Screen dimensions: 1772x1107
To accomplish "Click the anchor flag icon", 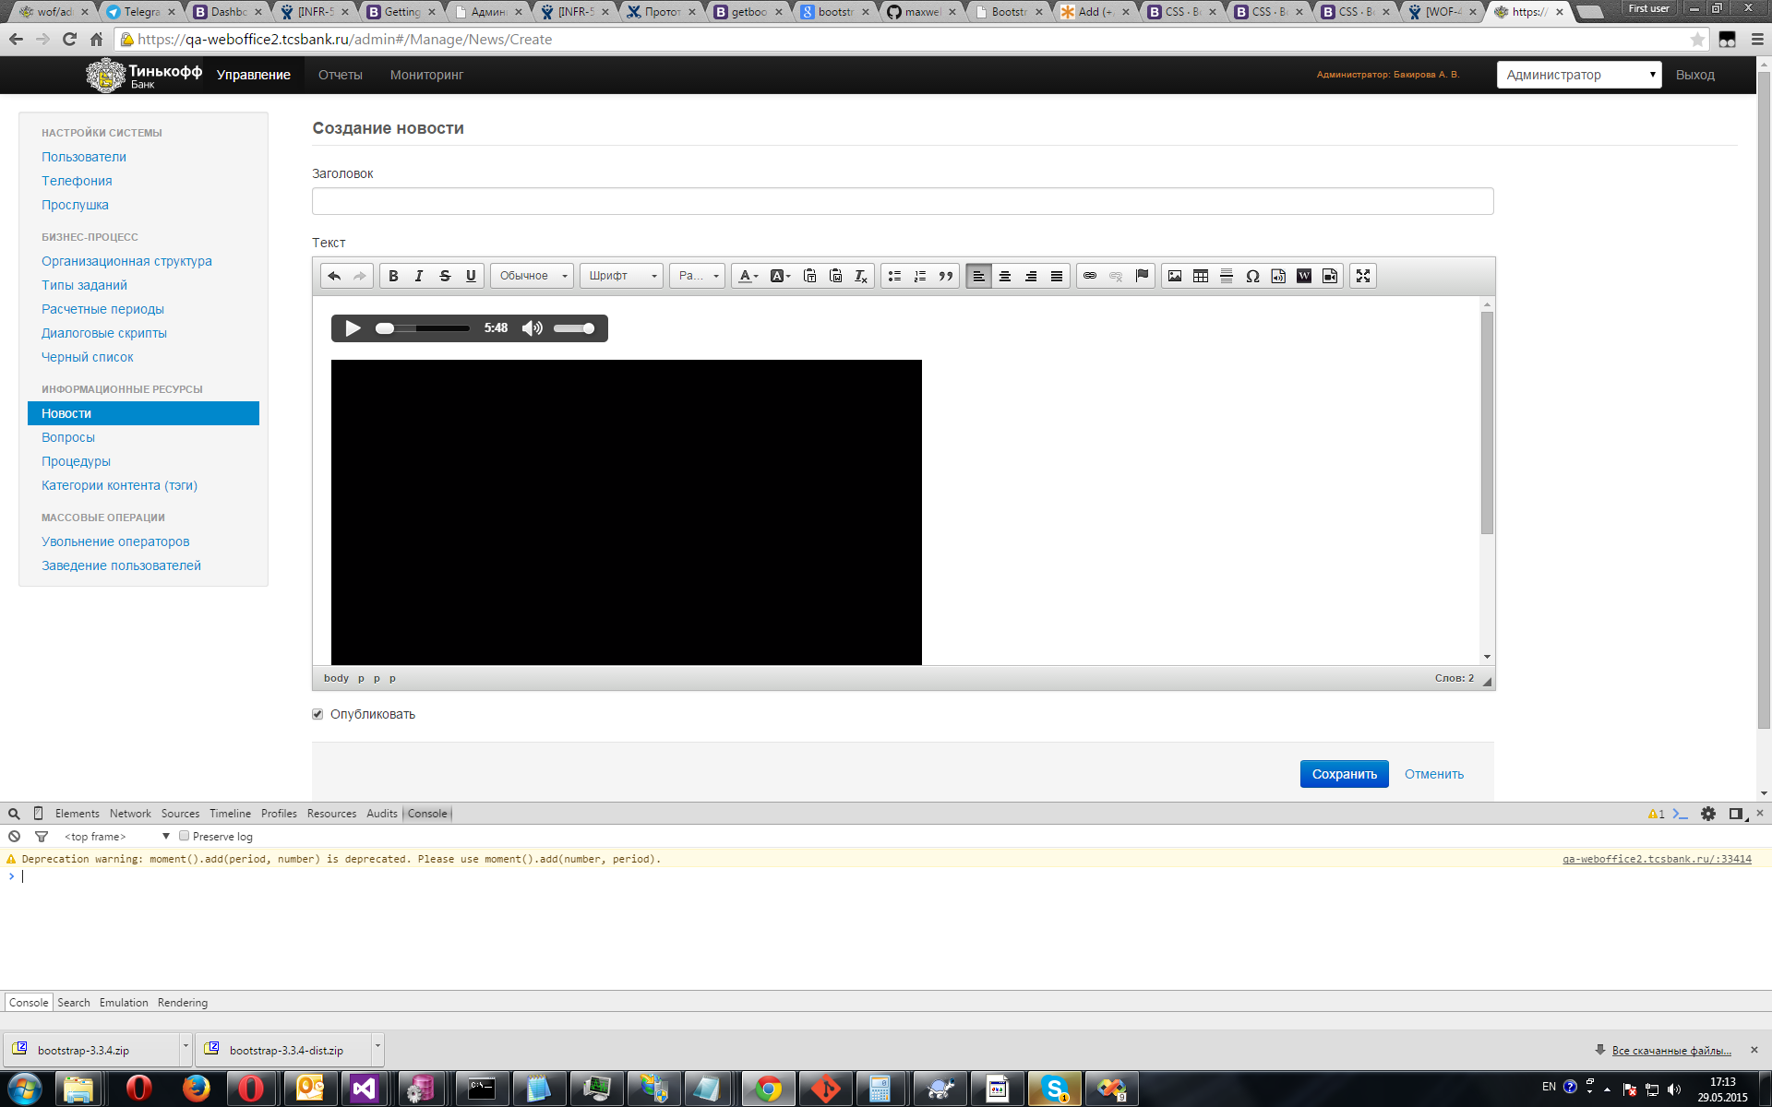I will [1142, 276].
